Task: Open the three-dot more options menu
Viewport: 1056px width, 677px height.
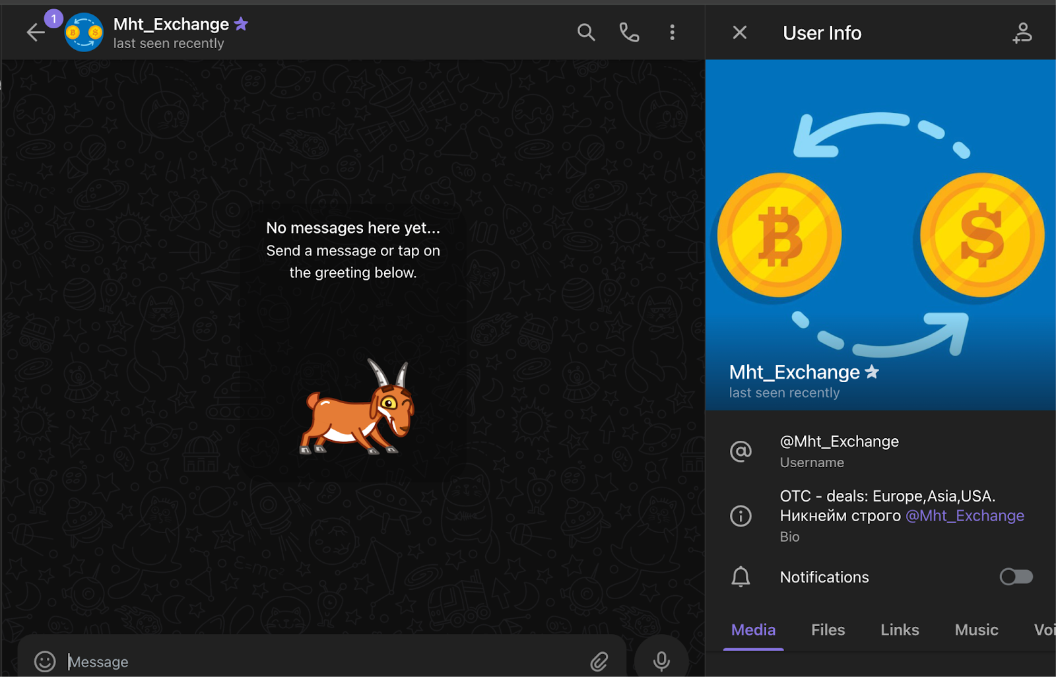Action: pos(672,32)
